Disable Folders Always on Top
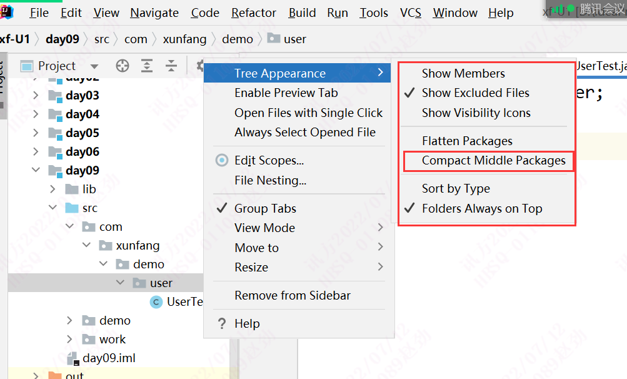 coord(481,209)
